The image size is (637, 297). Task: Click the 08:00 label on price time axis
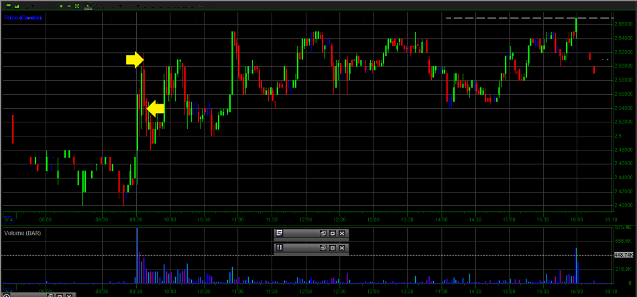46,219
